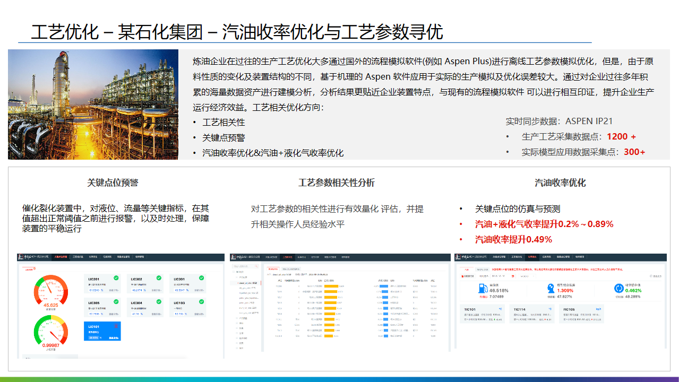Click the heading 工艺参数相关性分析
This screenshot has height=382, width=679.
337,183
